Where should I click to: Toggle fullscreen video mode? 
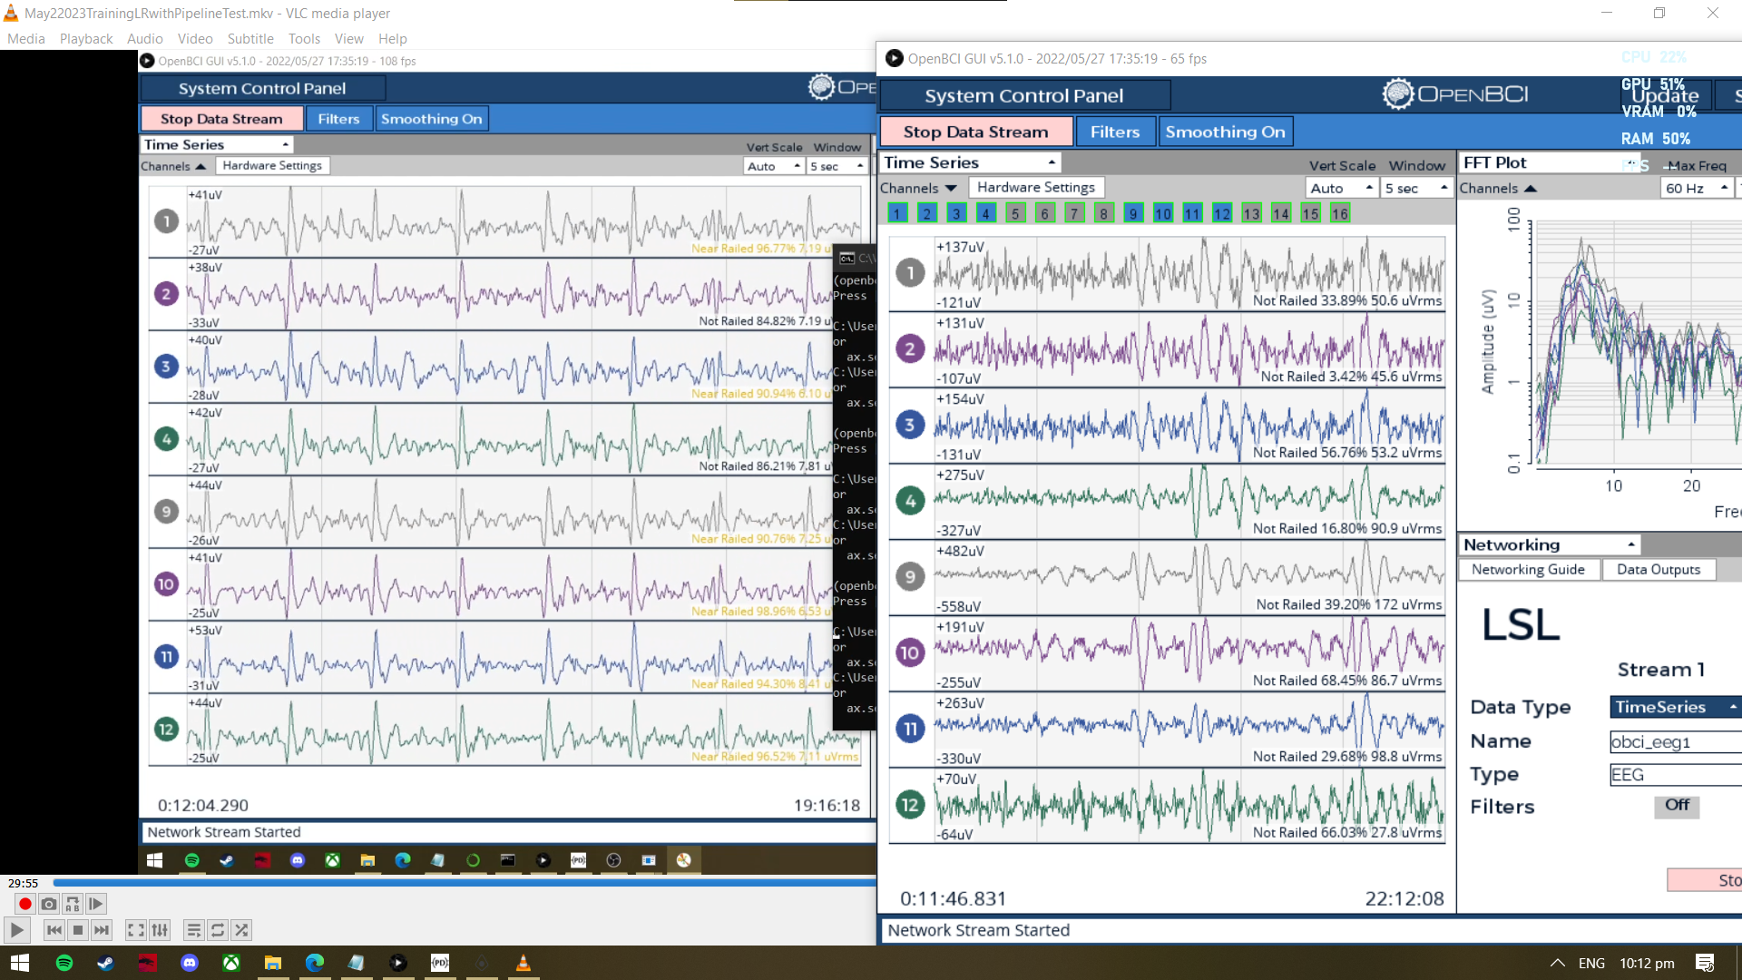(136, 930)
